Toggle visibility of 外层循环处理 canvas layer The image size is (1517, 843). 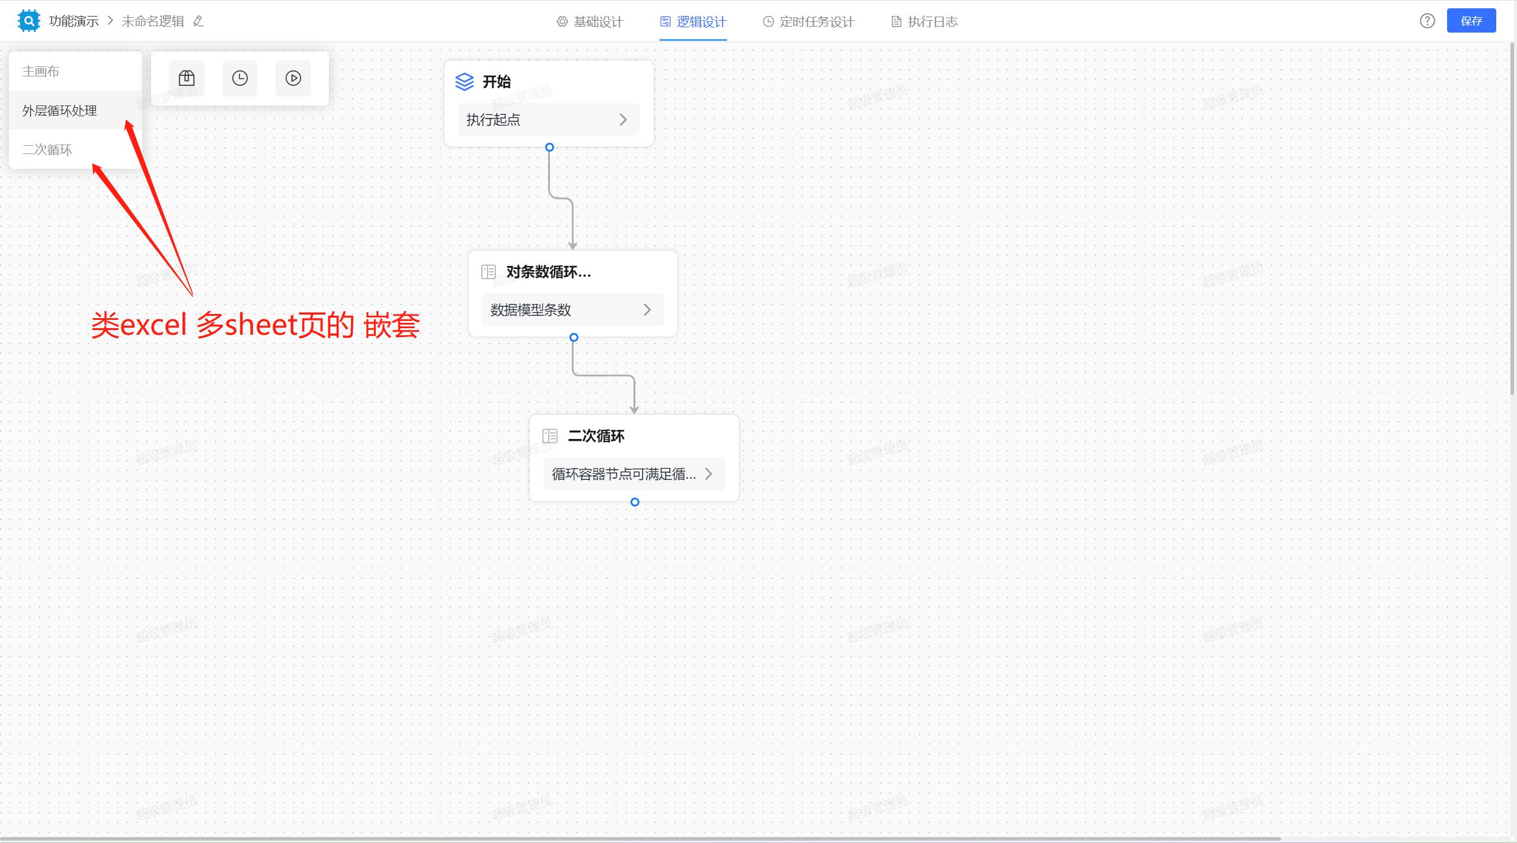click(x=73, y=110)
